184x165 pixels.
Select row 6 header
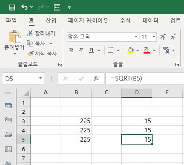[23, 149]
